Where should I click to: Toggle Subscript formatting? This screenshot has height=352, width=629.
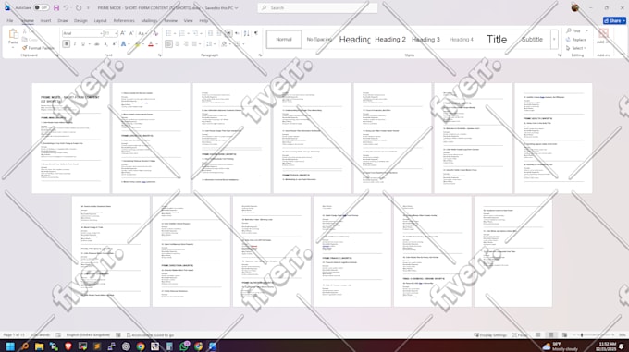point(105,44)
